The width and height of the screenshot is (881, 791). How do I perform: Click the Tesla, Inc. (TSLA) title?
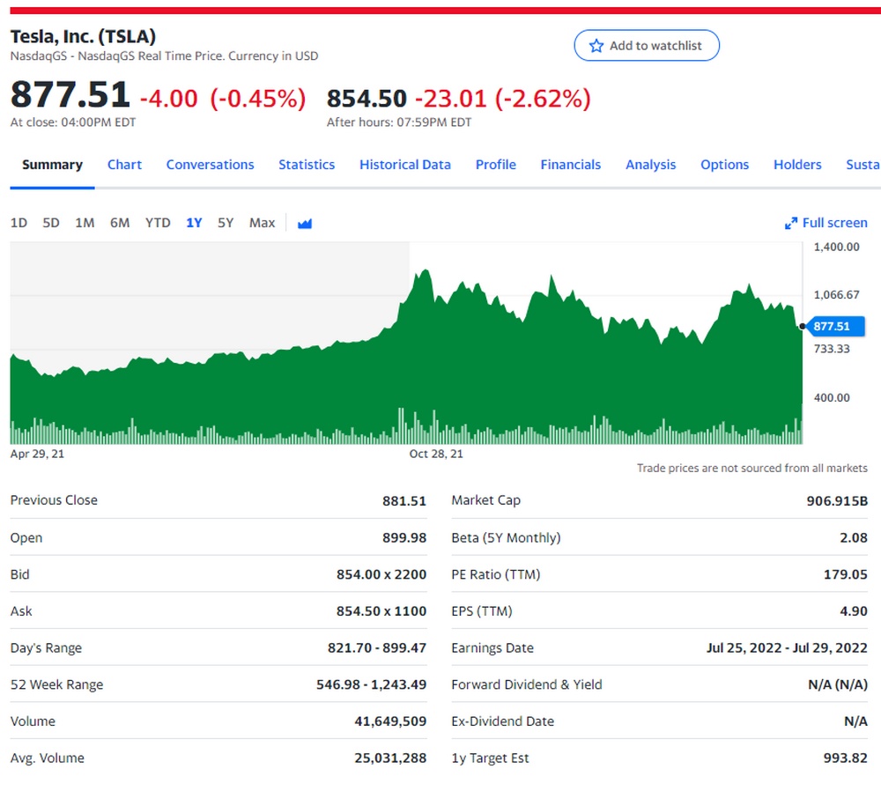click(x=83, y=36)
